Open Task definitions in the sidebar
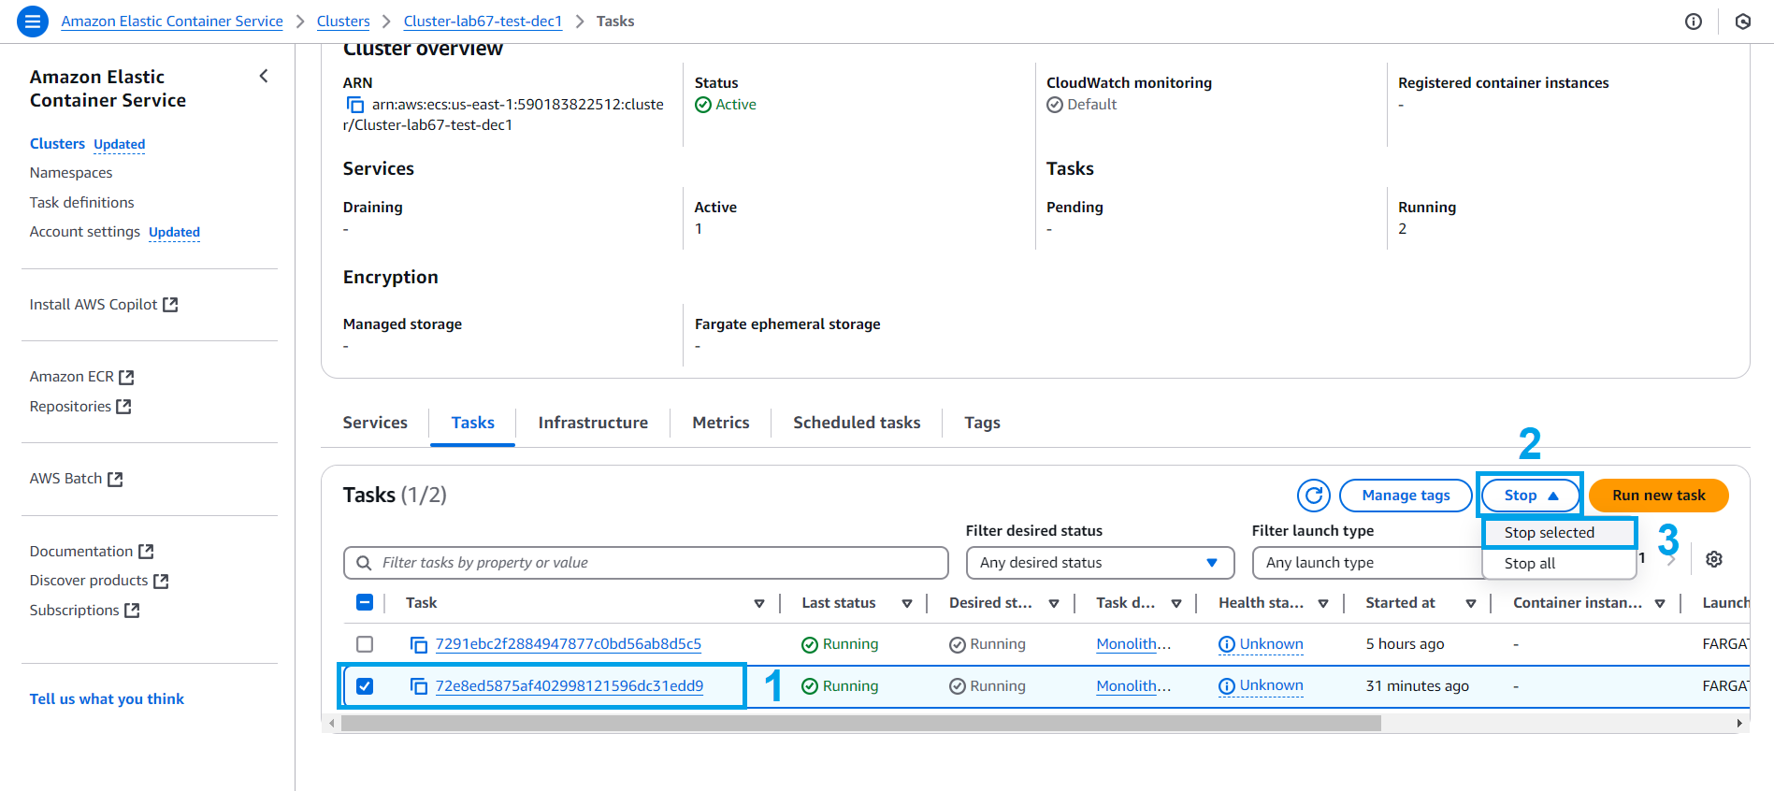 tap(81, 203)
